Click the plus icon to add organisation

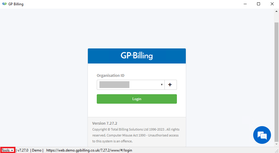click(170, 85)
